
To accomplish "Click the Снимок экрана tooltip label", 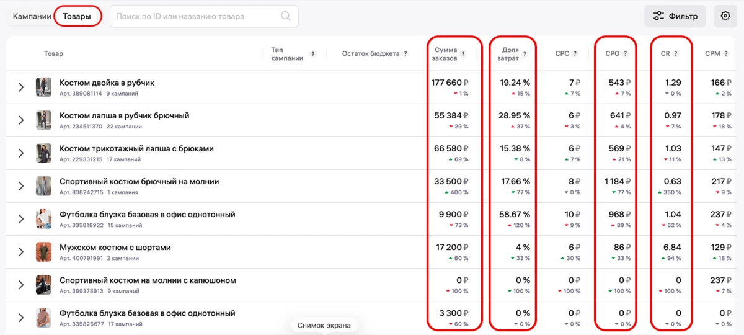I will pyautogui.click(x=324, y=325).
